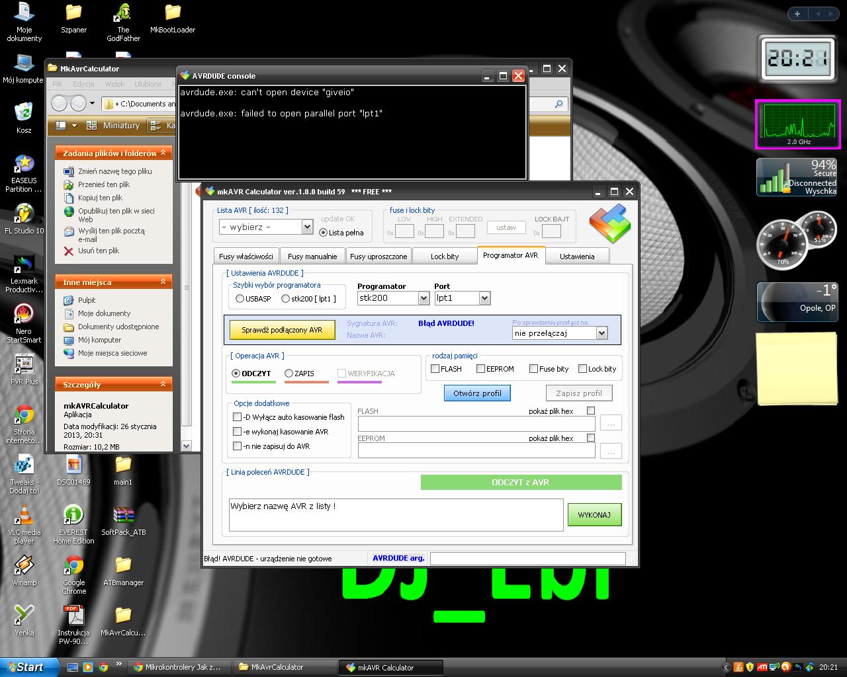
Task: Check the FLASH memory type checkbox
Action: 435,369
